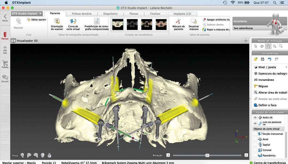Open the Implante (15) tab
This screenshot has height=164, width=288.
182,14
